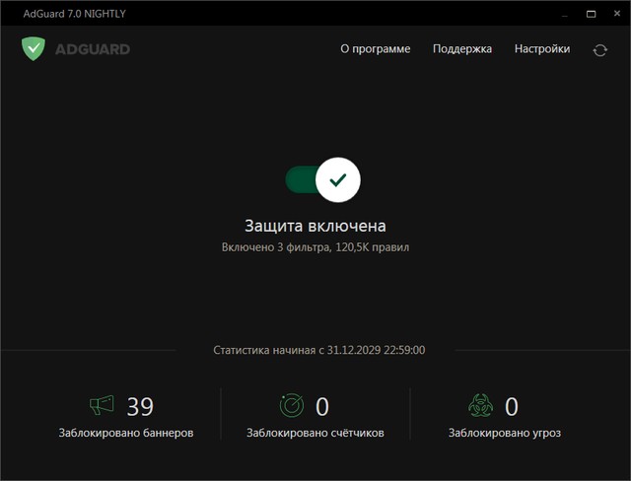This screenshot has width=631, height=481.
Task: Click the Заблокировано счётчиков label
Action: tap(315, 433)
